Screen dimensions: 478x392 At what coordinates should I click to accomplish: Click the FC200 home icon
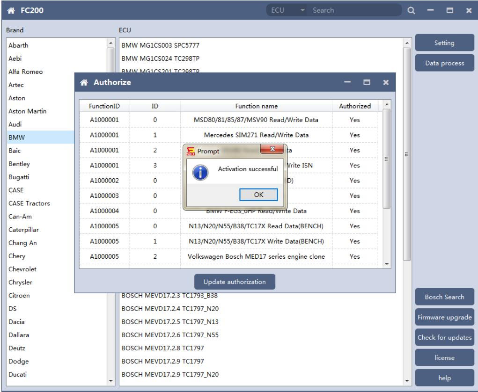coord(9,10)
